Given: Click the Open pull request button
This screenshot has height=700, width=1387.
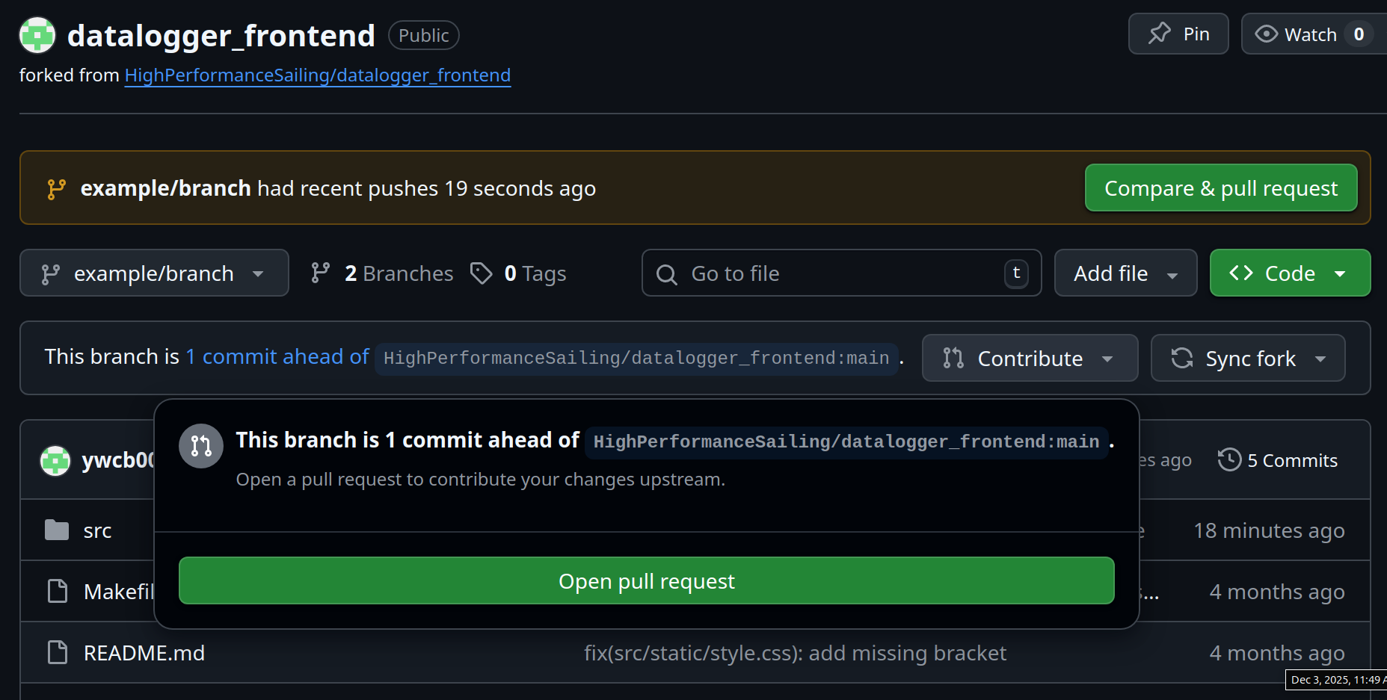Looking at the screenshot, I should coord(646,580).
